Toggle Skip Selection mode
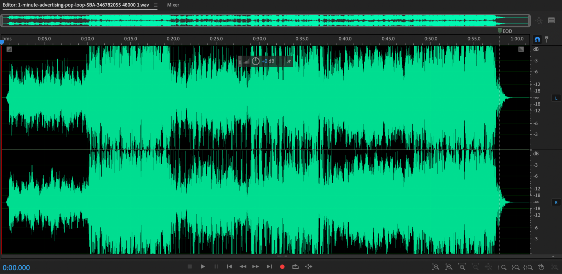Viewport: 562px width, 274px height. tap(309, 266)
